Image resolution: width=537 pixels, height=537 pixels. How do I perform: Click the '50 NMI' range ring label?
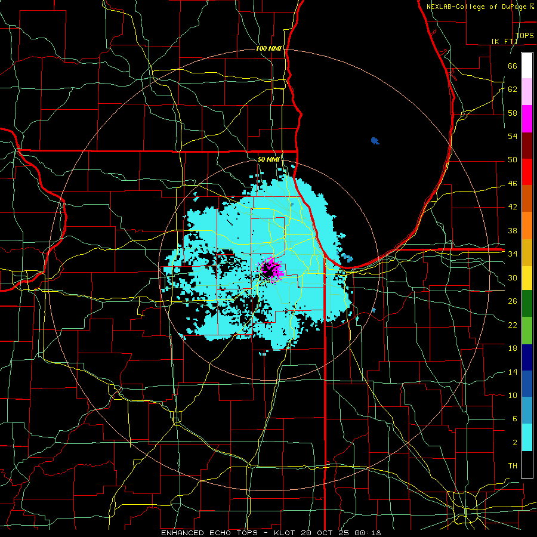268,159
